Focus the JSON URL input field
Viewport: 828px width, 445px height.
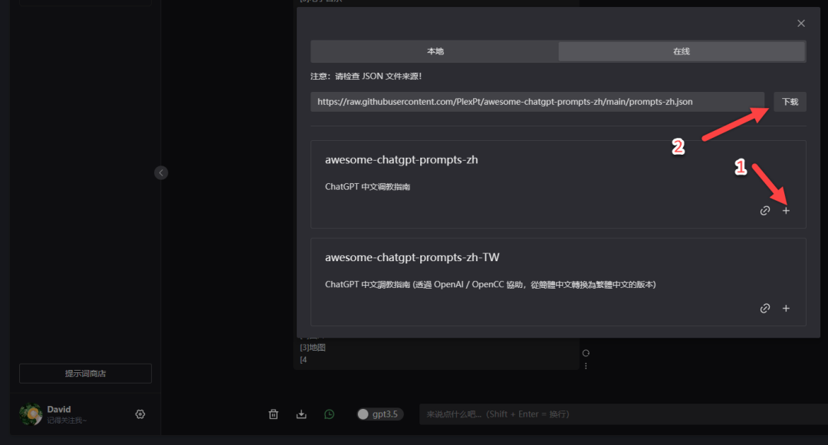point(537,102)
